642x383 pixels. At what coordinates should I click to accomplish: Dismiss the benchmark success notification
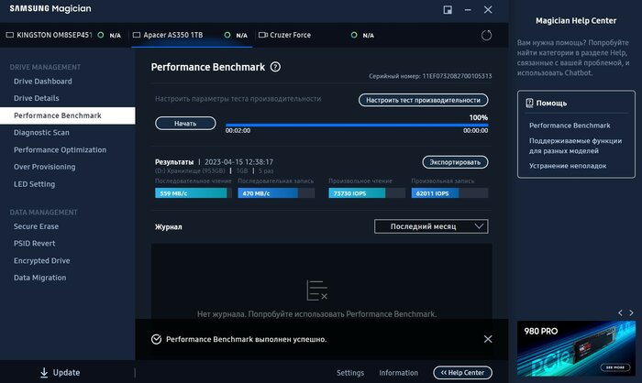coord(488,339)
